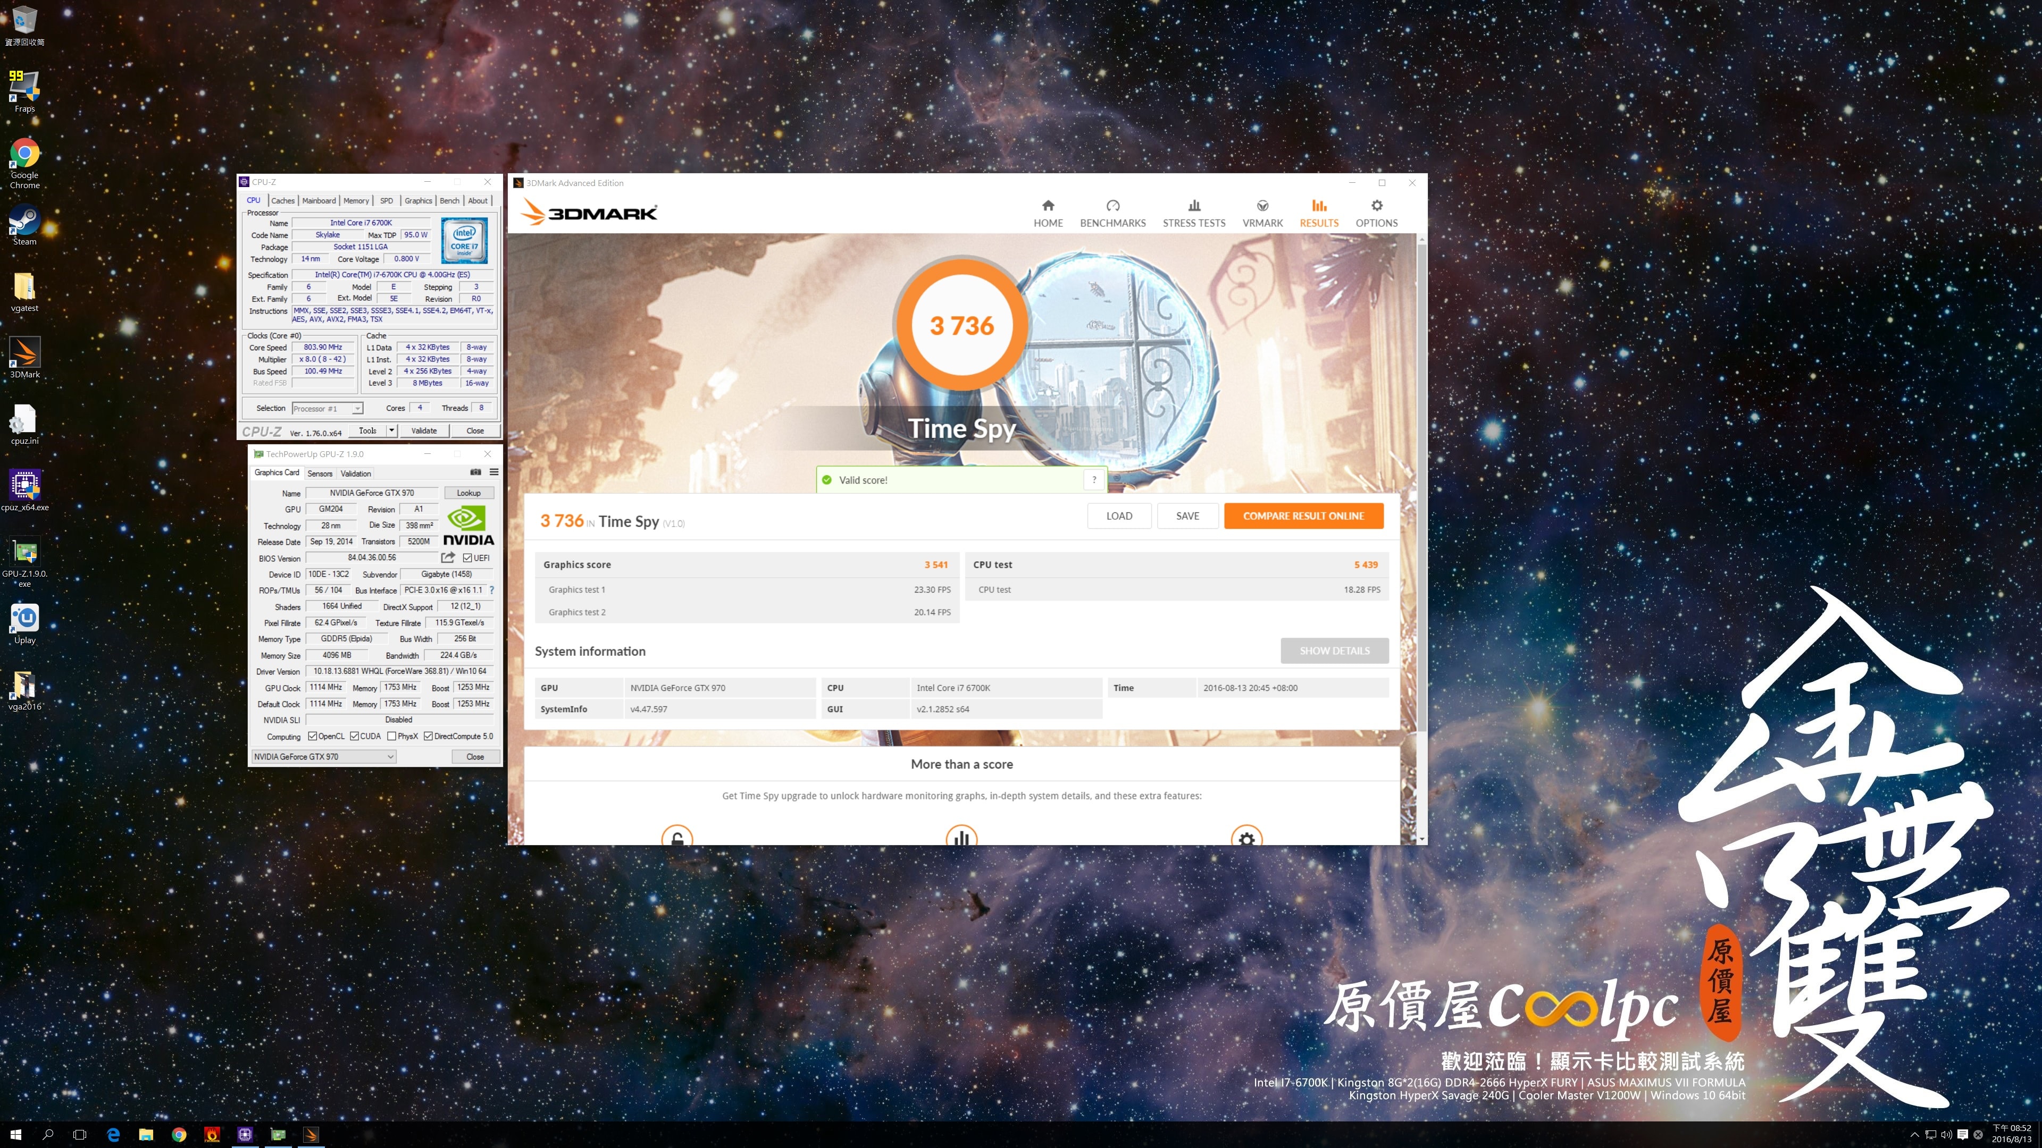
Task: Click the GPU-Z BIOS export share icon
Action: [448, 558]
